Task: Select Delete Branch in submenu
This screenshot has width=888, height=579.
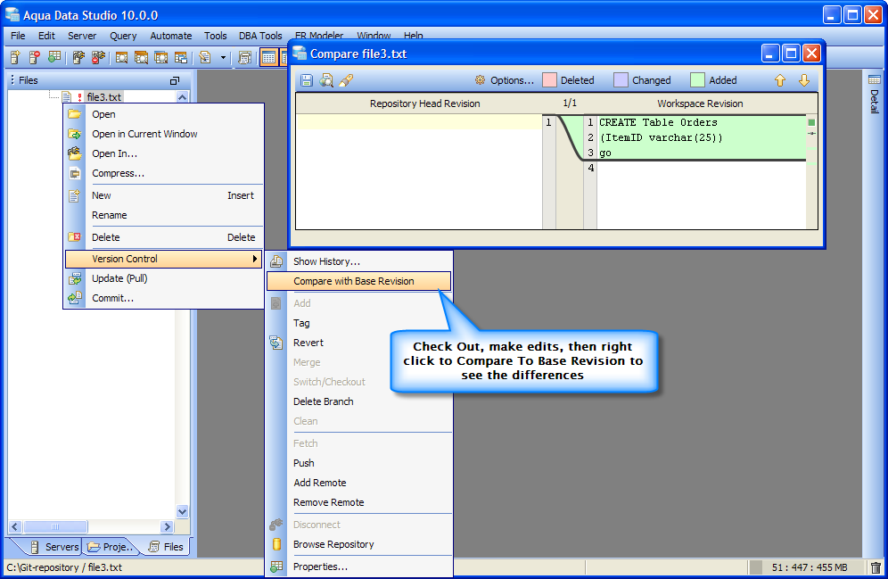Action: 359,401
